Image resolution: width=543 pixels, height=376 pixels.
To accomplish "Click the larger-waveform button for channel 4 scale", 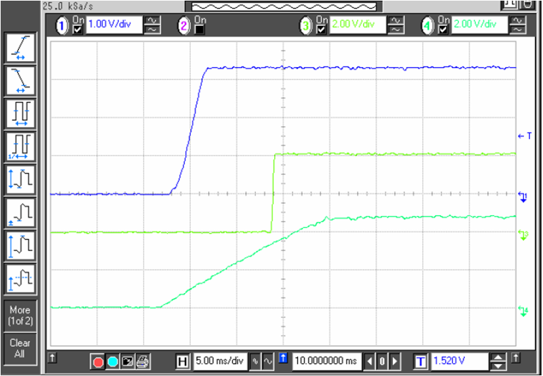I will (518, 21).
